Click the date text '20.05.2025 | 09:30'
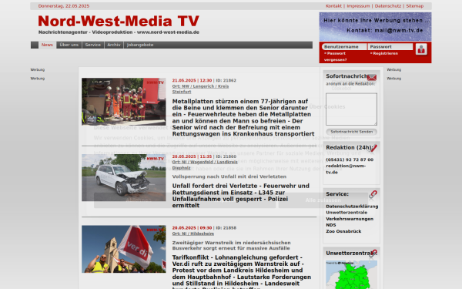The image size is (462, 289). pyautogui.click(x=192, y=228)
